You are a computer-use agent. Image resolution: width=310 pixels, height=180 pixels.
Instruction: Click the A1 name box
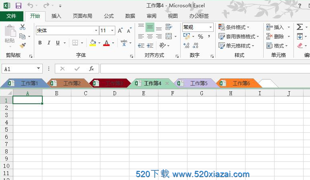(x=22, y=69)
